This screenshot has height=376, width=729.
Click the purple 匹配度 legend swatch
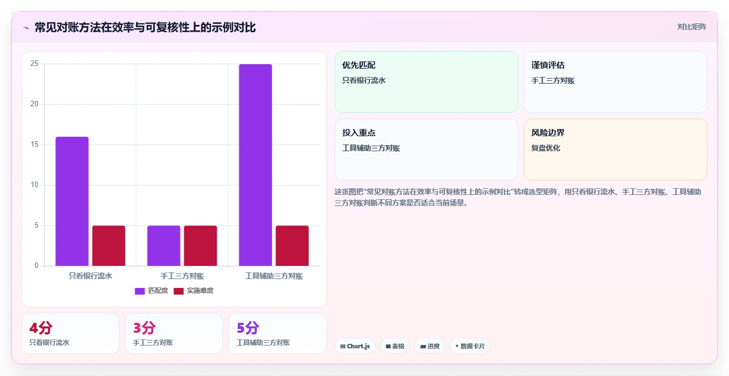tap(140, 291)
